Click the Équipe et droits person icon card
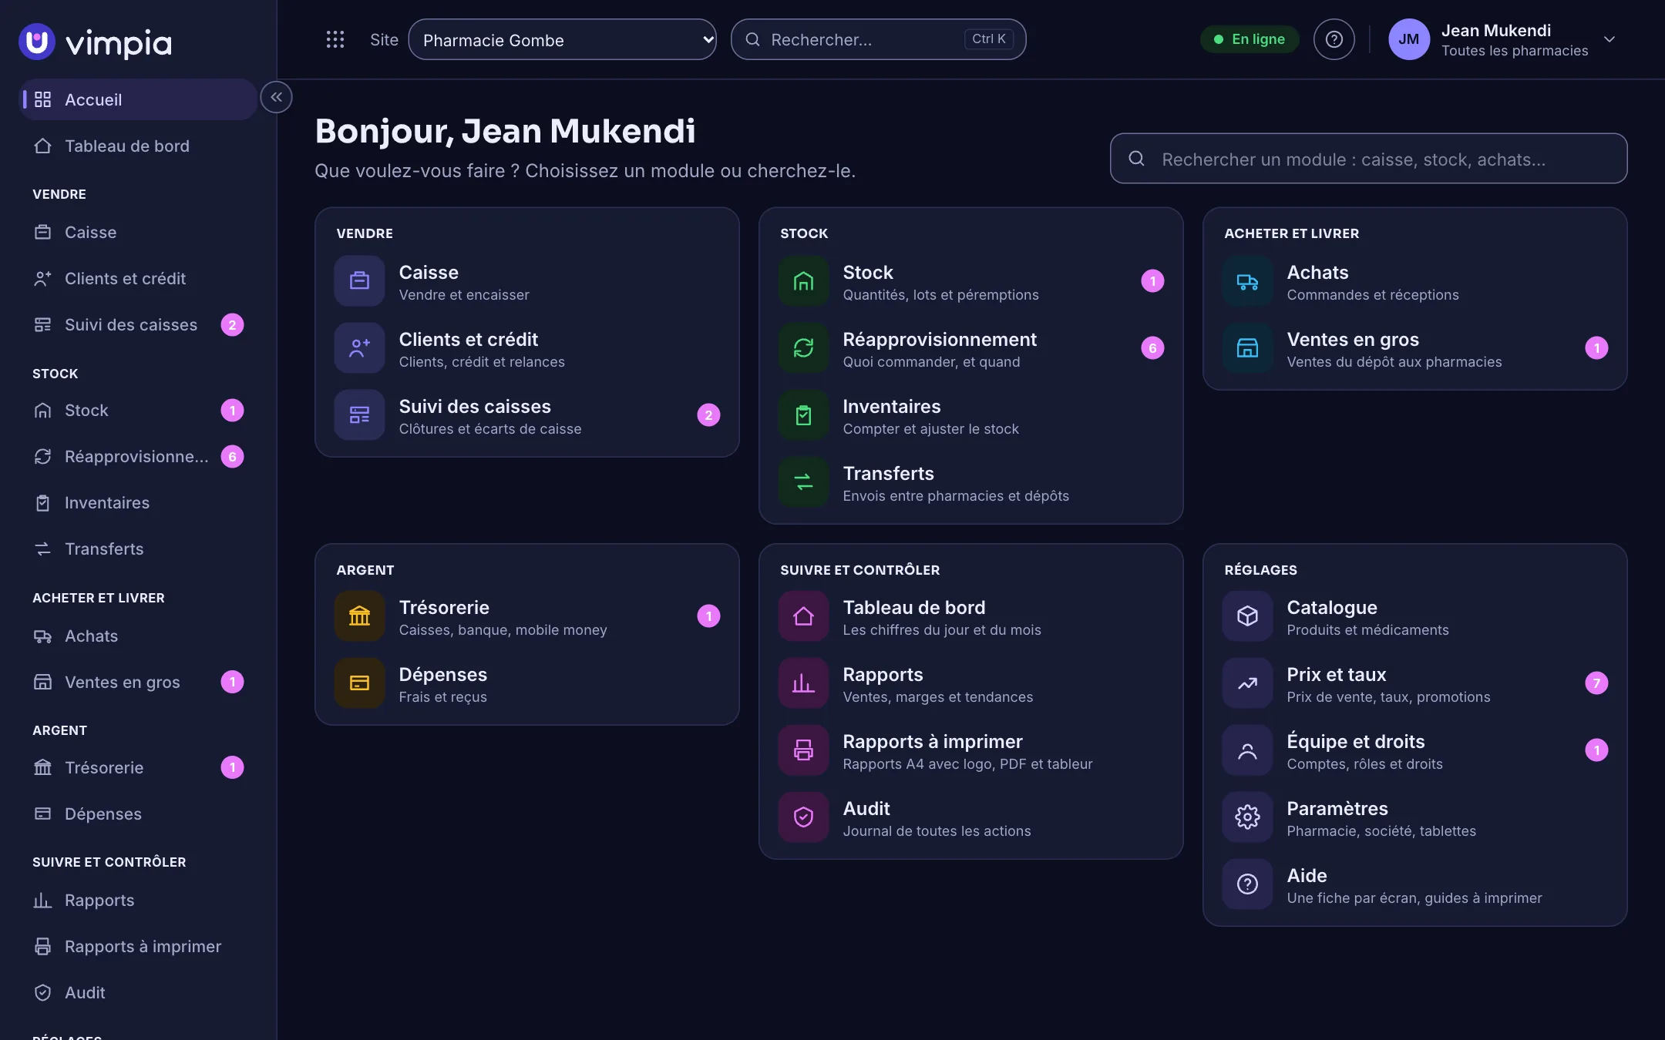The width and height of the screenshot is (1665, 1040). [1247, 750]
